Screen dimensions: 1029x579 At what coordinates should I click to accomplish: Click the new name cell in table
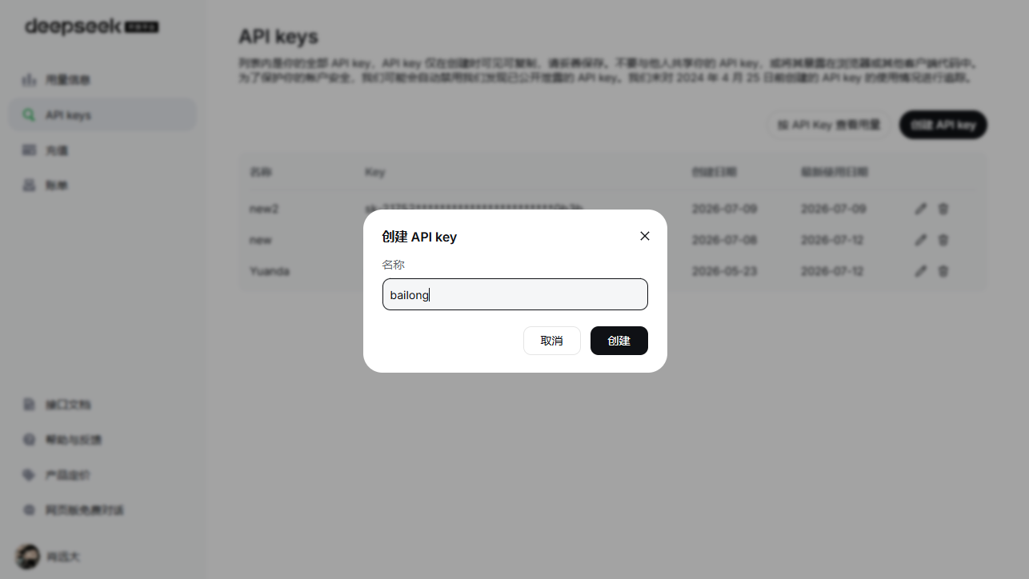tap(261, 240)
